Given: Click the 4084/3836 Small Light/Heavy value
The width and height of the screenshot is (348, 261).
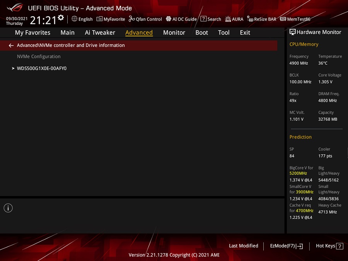Looking at the screenshot, I should tap(329, 199).
